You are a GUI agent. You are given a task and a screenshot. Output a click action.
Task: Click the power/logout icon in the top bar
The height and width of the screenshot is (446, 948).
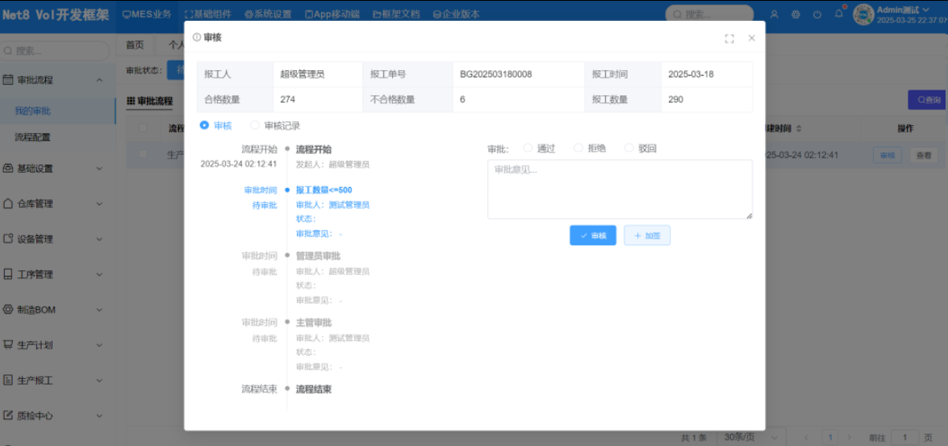click(817, 15)
